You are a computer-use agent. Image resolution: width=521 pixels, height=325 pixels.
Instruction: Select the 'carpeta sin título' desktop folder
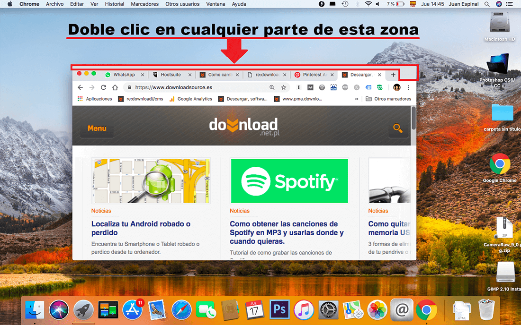pyautogui.click(x=502, y=118)
